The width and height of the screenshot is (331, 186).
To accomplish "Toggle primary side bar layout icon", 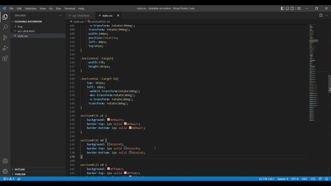I will click(x=282, y=8).
